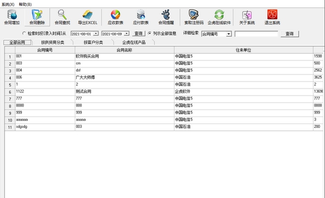Click the 测试合同 contract name cell
Image resolution: width=325 pixels, height=198 pixels.
124,92
